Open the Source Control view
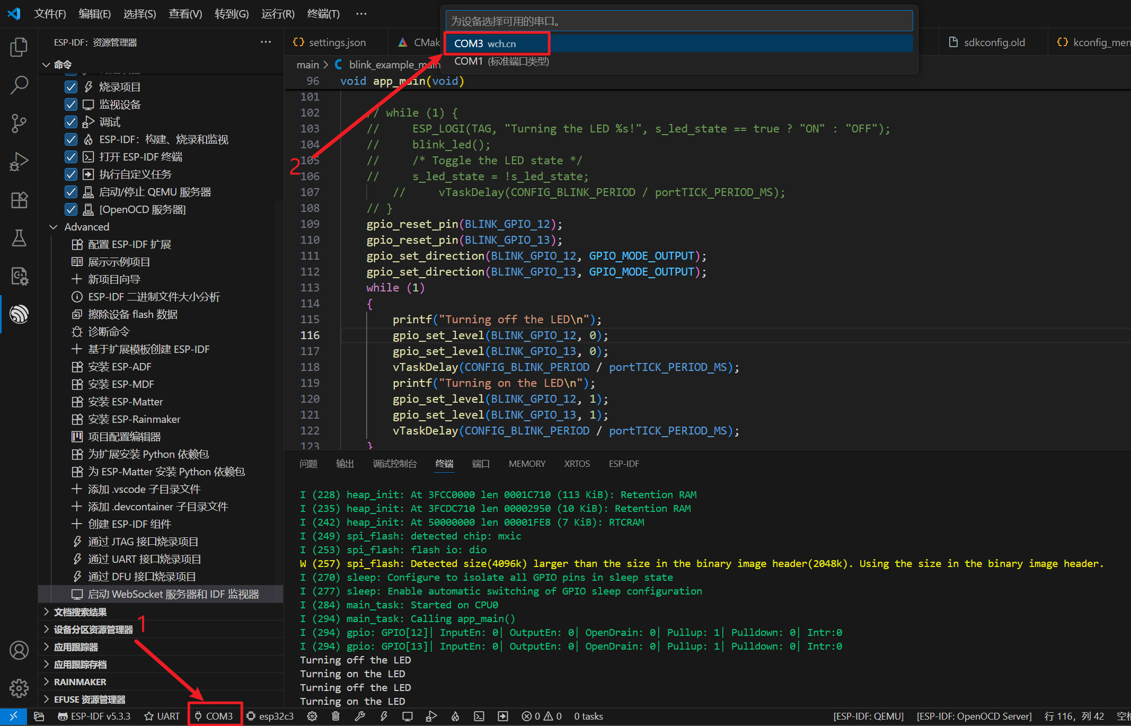Screen dimensions: 1131x726 coord(19,123)
